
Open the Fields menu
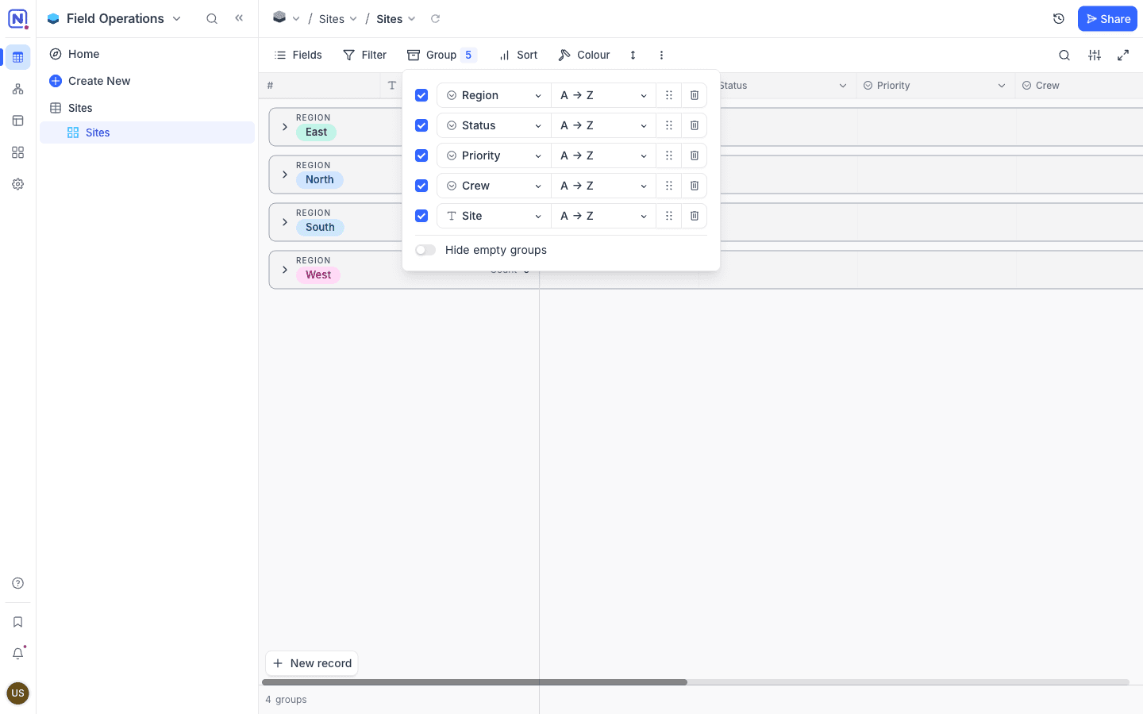298,55
